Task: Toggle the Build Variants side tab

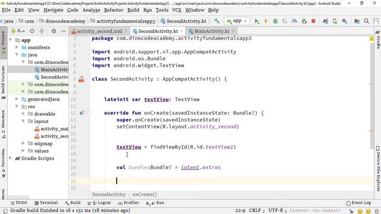Action: pos(4,82)
